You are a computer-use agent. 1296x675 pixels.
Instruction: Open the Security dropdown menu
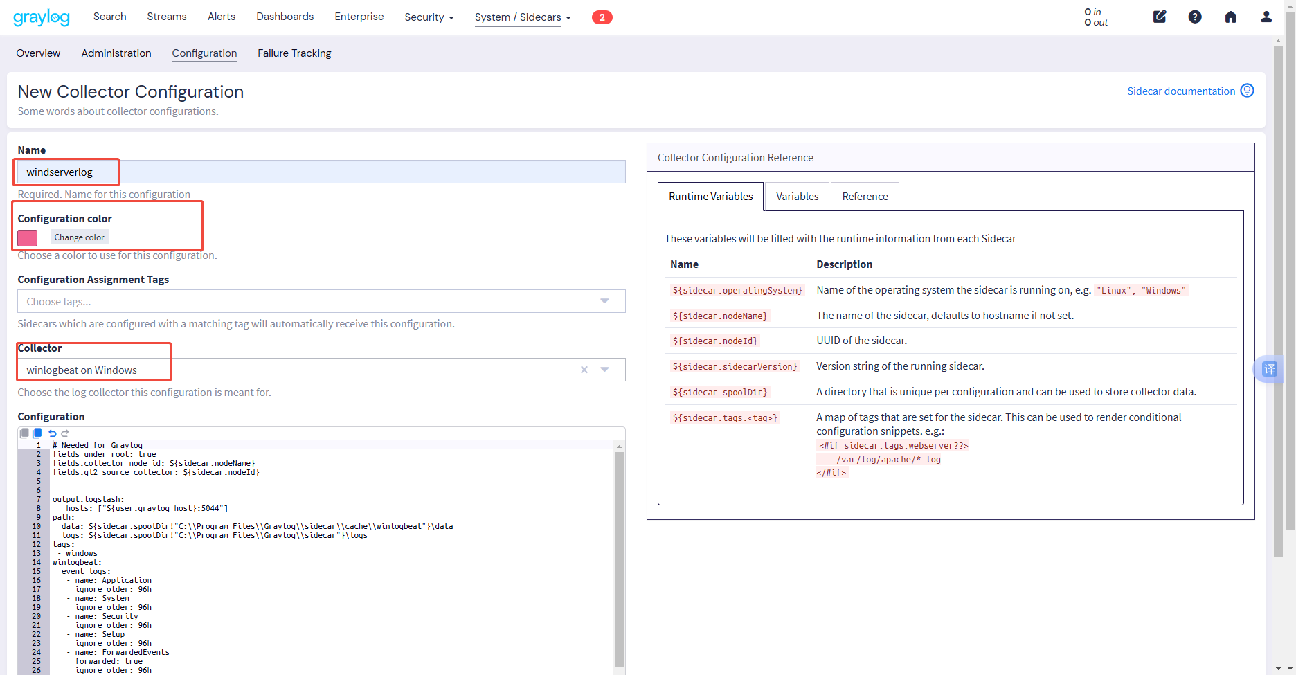click(429, 17)
